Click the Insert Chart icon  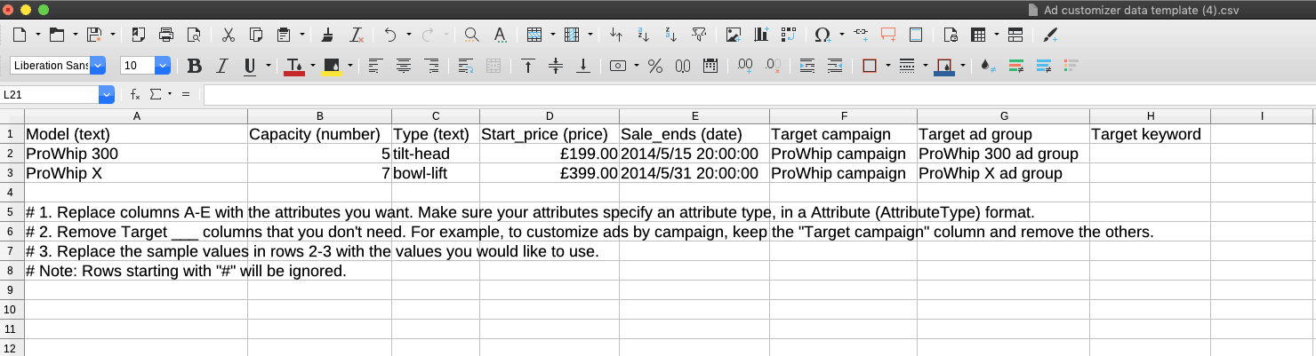[761, 35]
